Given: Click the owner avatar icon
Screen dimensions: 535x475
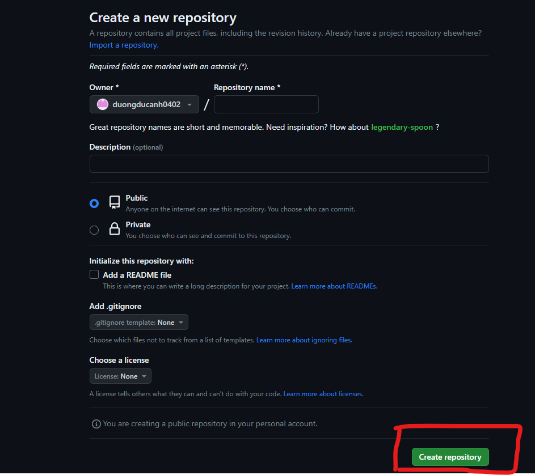Looking at the screenshot, I should coord(103,104).
